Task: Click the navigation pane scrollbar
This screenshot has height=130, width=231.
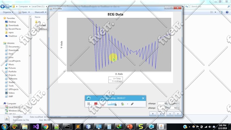Action: point(30,55)
